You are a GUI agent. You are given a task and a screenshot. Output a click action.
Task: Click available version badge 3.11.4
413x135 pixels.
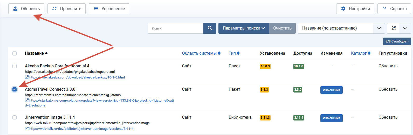pos(299,118)
